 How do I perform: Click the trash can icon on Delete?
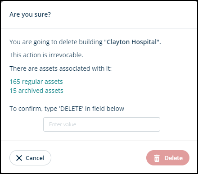157,158
